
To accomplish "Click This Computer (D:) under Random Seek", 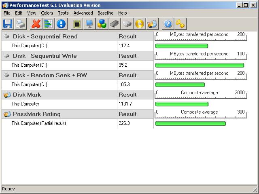I will 30,84.
